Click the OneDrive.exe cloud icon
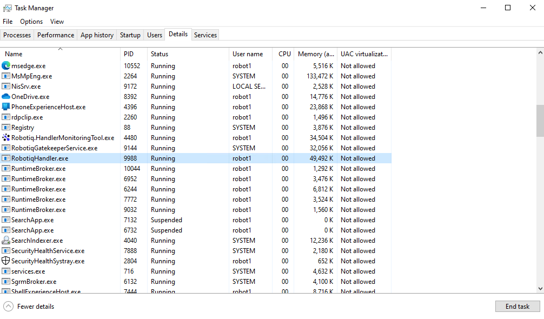Screen dimensions: 544x319 pos(6,96)
